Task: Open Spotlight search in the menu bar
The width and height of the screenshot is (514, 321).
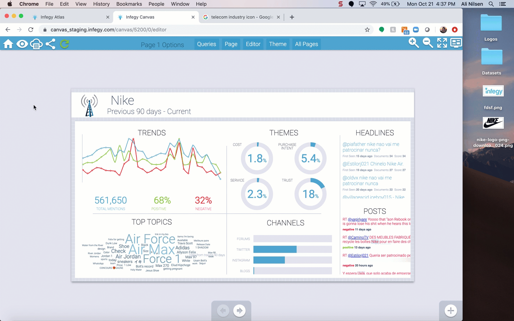Action: coord(491,4)
